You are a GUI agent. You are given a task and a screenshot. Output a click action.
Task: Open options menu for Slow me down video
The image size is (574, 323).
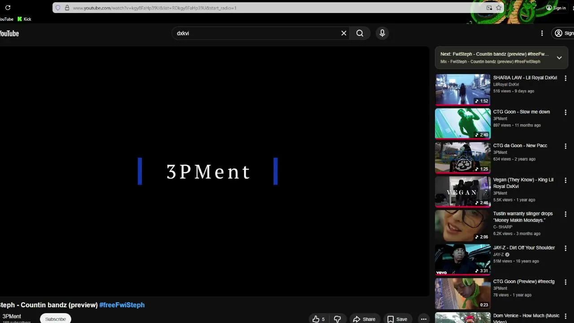pos(565,112)
